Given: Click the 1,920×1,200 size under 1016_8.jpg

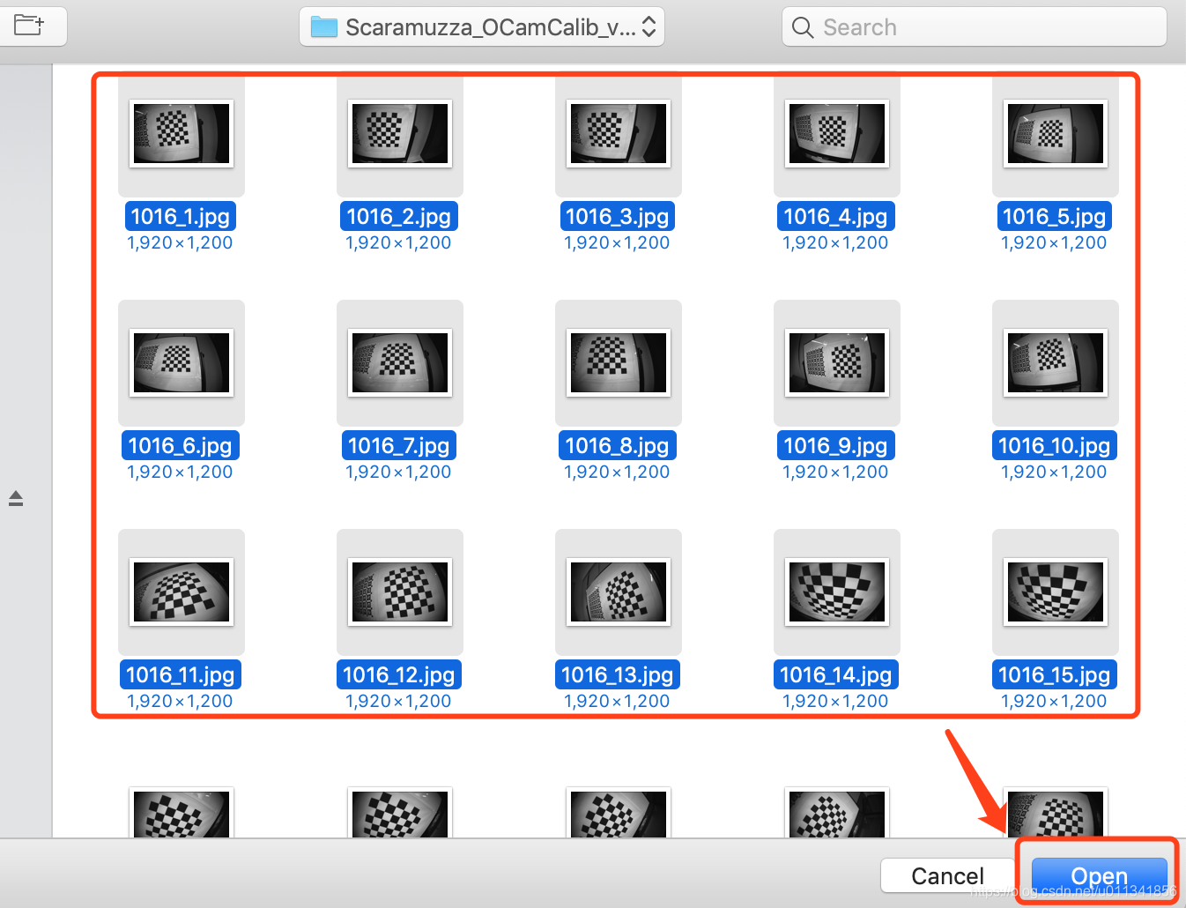Looking at the screenshot, I should 617,472.
